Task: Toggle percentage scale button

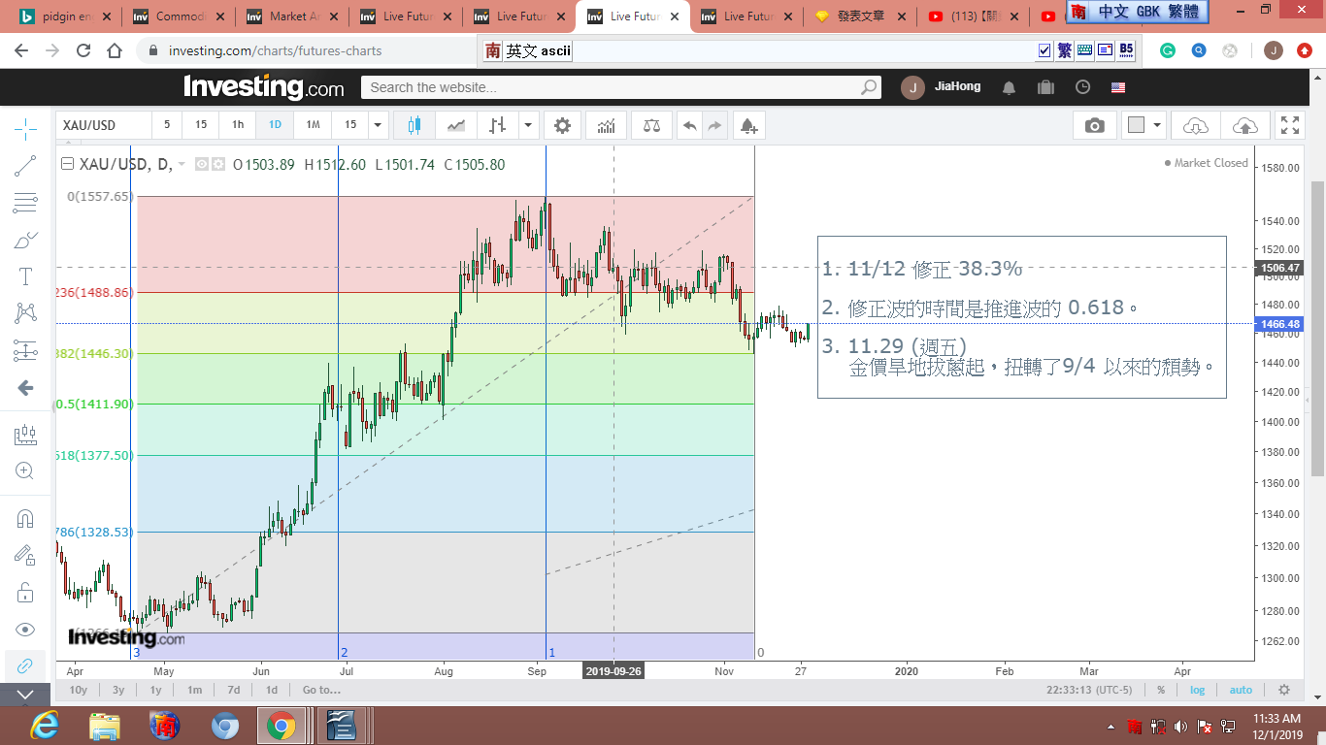Action: coord(1160,690)
